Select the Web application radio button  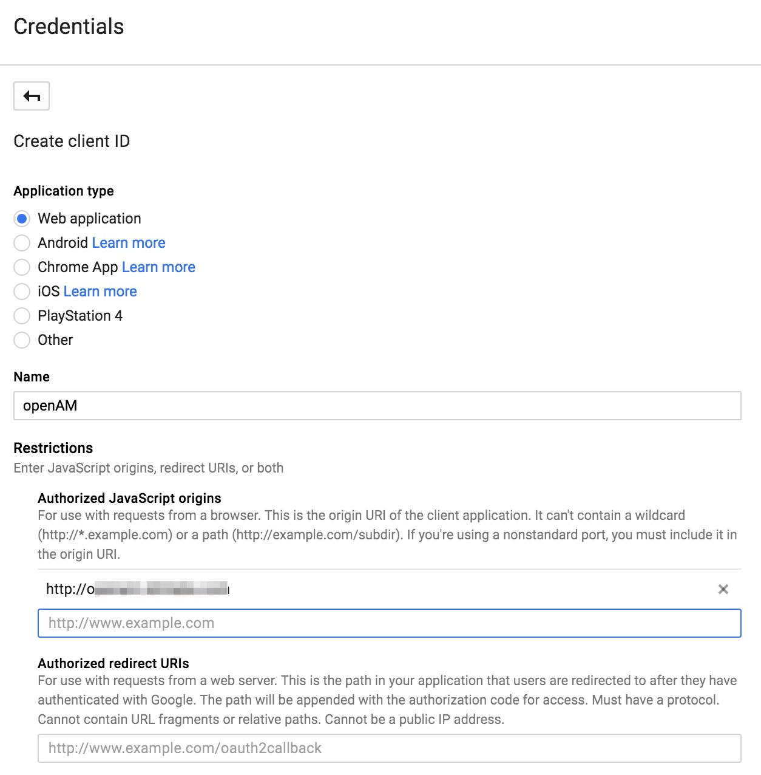coord(22,219)
